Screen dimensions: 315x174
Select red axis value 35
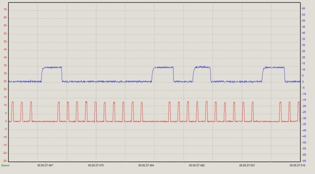pos(5,66)
